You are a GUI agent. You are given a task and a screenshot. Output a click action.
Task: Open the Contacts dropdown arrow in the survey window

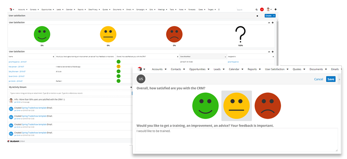pos(183,69)
